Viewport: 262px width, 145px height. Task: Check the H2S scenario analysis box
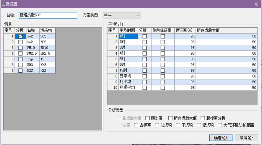click(20, 71)
